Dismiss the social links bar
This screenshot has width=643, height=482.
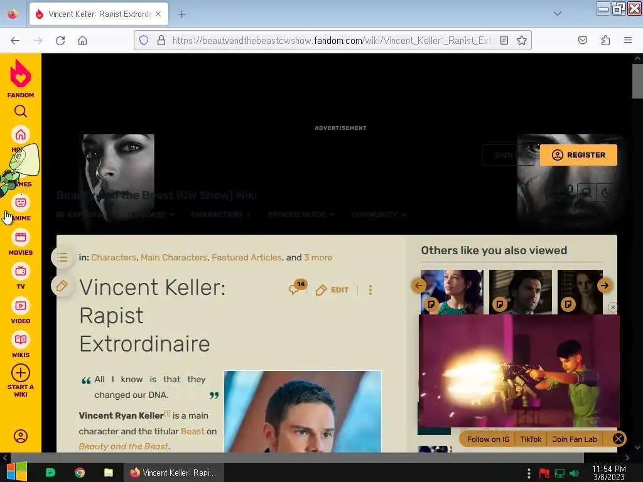tap(619, 439)
